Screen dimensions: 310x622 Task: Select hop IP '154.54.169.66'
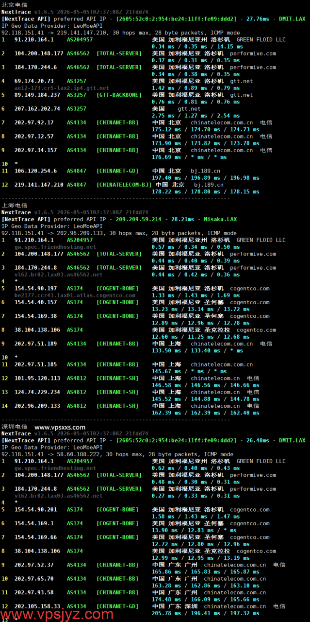[35, 537]
